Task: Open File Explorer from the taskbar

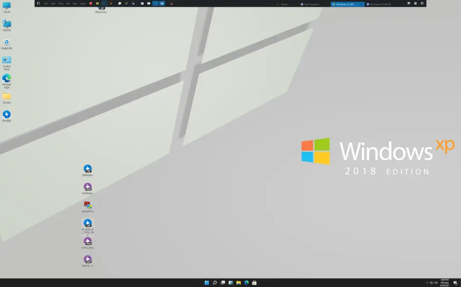Action: tap(238, 283)
